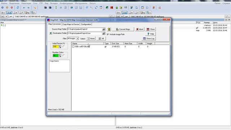Click the orange circle icon in Total Commander toolbar
Viewport: 231px width, 130px height.
coord(7,8)
